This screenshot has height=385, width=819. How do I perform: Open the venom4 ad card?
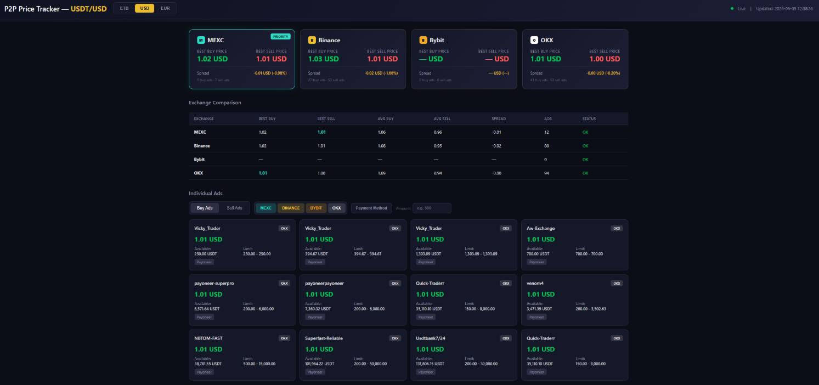[x=575, y=300]
